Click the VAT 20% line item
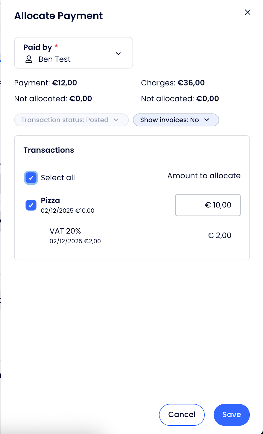The image size is (263, 434). tap(65, 231)
